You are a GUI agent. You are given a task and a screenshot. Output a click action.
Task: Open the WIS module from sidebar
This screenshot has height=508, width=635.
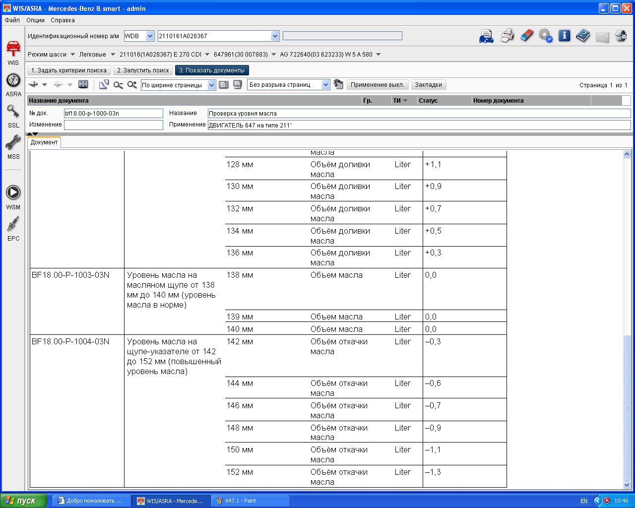(13, 53)
